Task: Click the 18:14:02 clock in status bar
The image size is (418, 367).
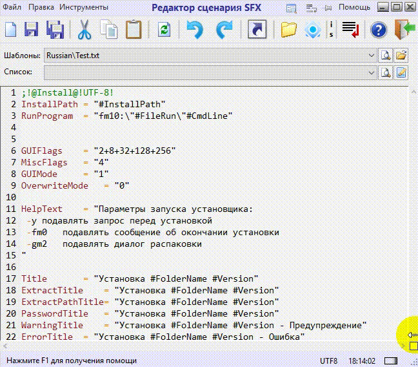Action: click(x=362, y=361)
